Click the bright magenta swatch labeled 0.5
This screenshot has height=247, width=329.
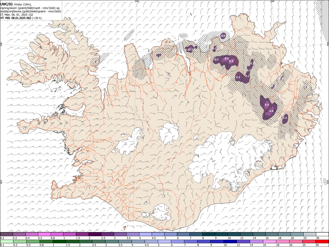click(x=44, y=234)
